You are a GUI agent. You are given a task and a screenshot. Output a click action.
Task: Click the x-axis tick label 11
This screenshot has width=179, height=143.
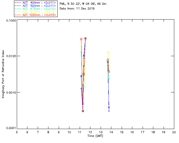pos(80,132)
